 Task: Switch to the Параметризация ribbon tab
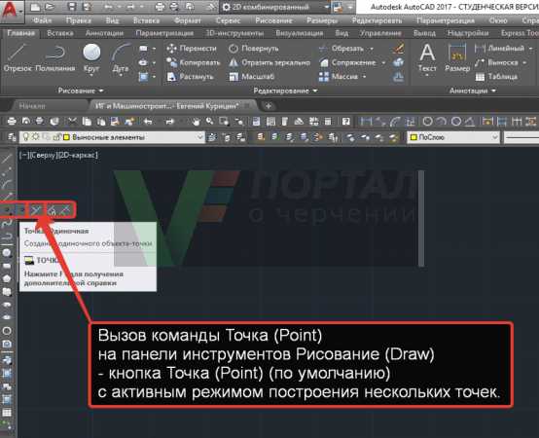[x=164, y=33]
